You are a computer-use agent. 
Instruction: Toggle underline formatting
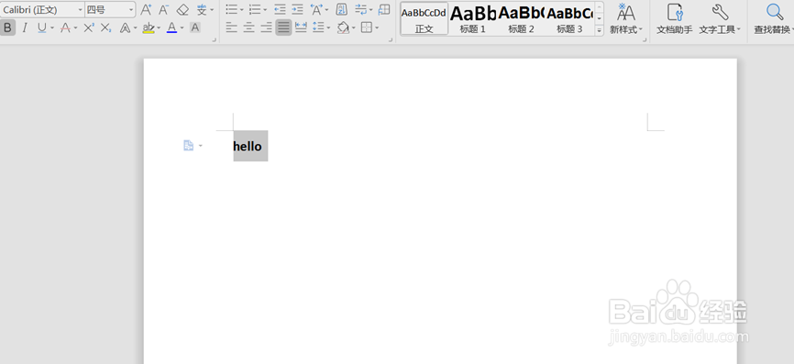[41, 28]
